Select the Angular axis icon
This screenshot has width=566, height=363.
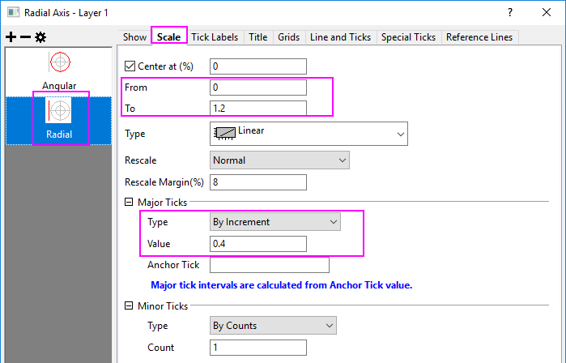[60, 63]
